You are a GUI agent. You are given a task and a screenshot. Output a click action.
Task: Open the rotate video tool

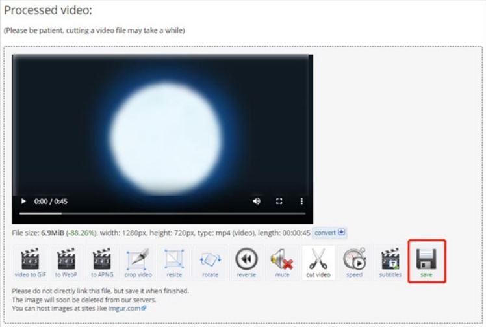pyautogui.click(x=210, y=263)
